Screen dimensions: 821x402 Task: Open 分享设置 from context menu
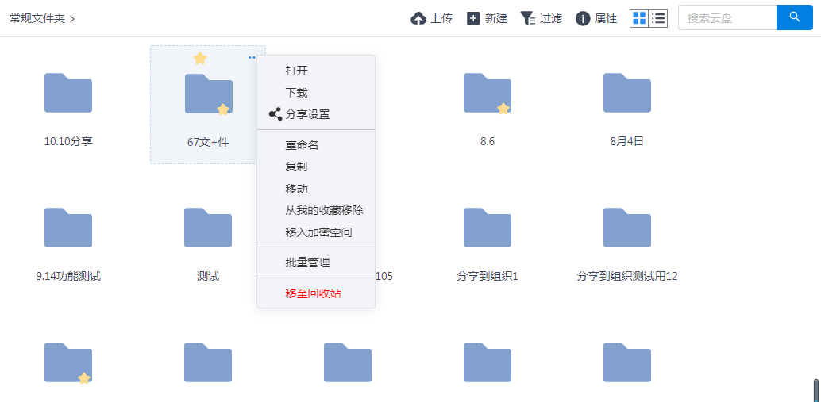click(316, 114)
